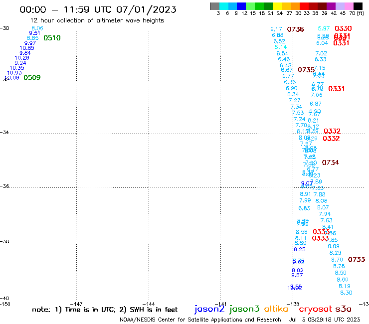Click the cyan swatch in the wave height legend
369x324 pixels.
[x=223, y=6]
